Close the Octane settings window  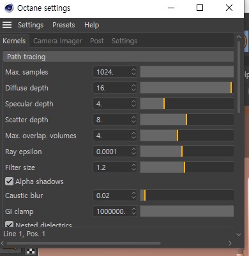(229, 8)
